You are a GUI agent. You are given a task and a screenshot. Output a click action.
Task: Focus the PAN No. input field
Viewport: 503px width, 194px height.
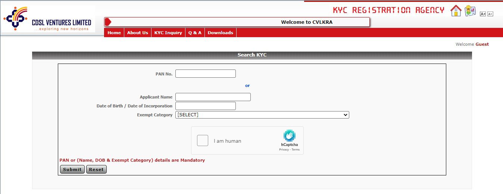pos(206,74)
